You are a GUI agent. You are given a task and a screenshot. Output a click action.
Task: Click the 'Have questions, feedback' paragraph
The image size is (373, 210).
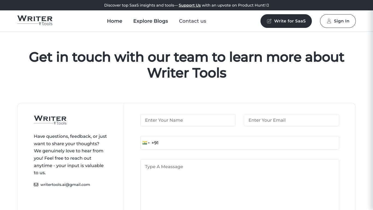pos(70,154)
